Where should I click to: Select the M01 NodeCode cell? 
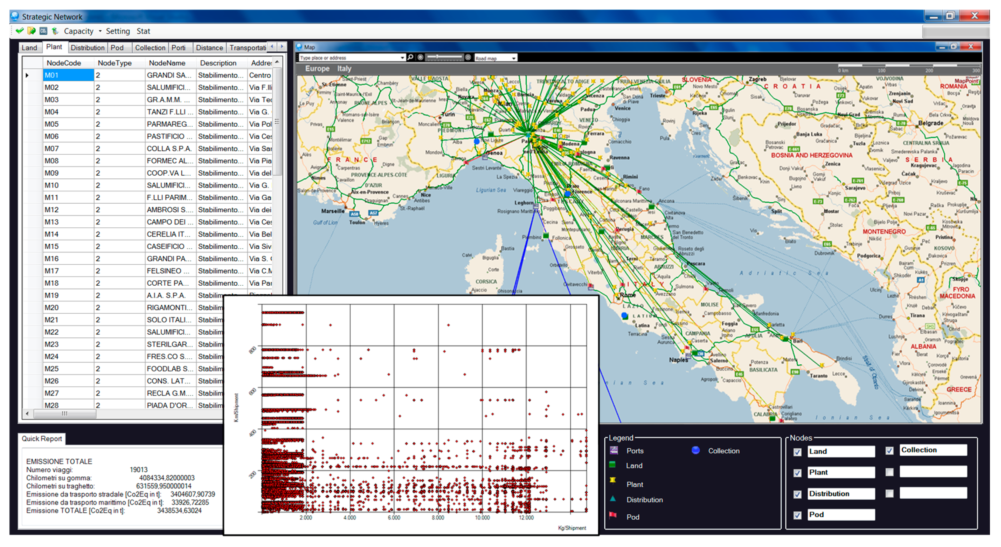[68, 75]
